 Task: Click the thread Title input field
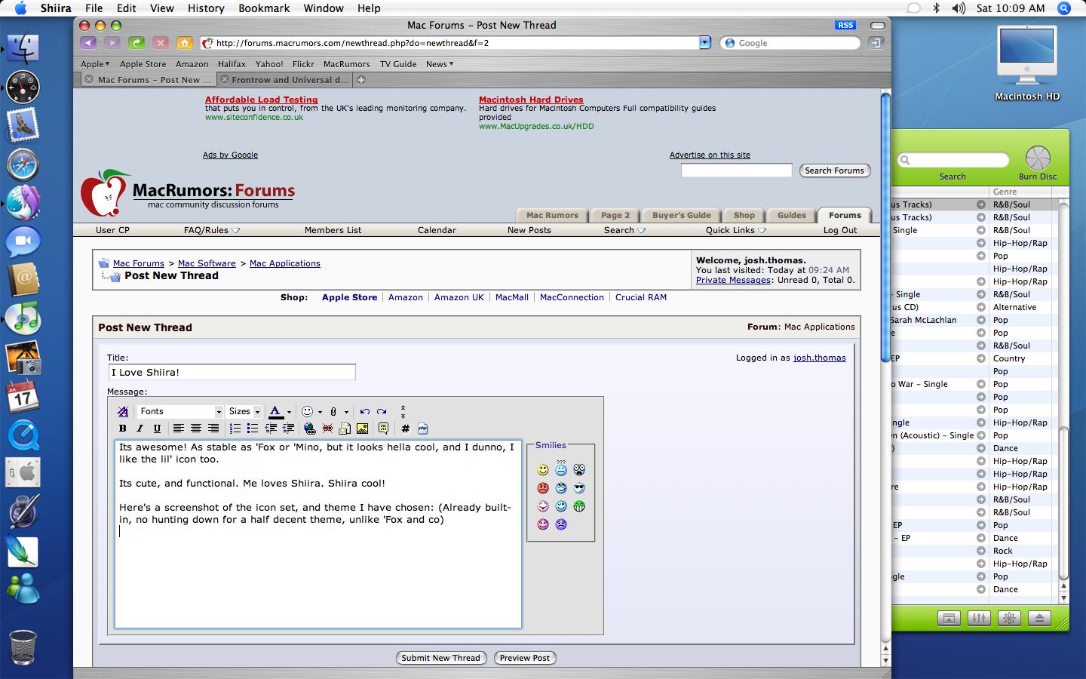click(x=232, y=372)
